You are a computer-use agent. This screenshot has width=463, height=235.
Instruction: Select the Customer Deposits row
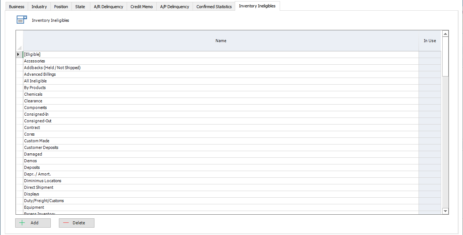click(148, 147)
